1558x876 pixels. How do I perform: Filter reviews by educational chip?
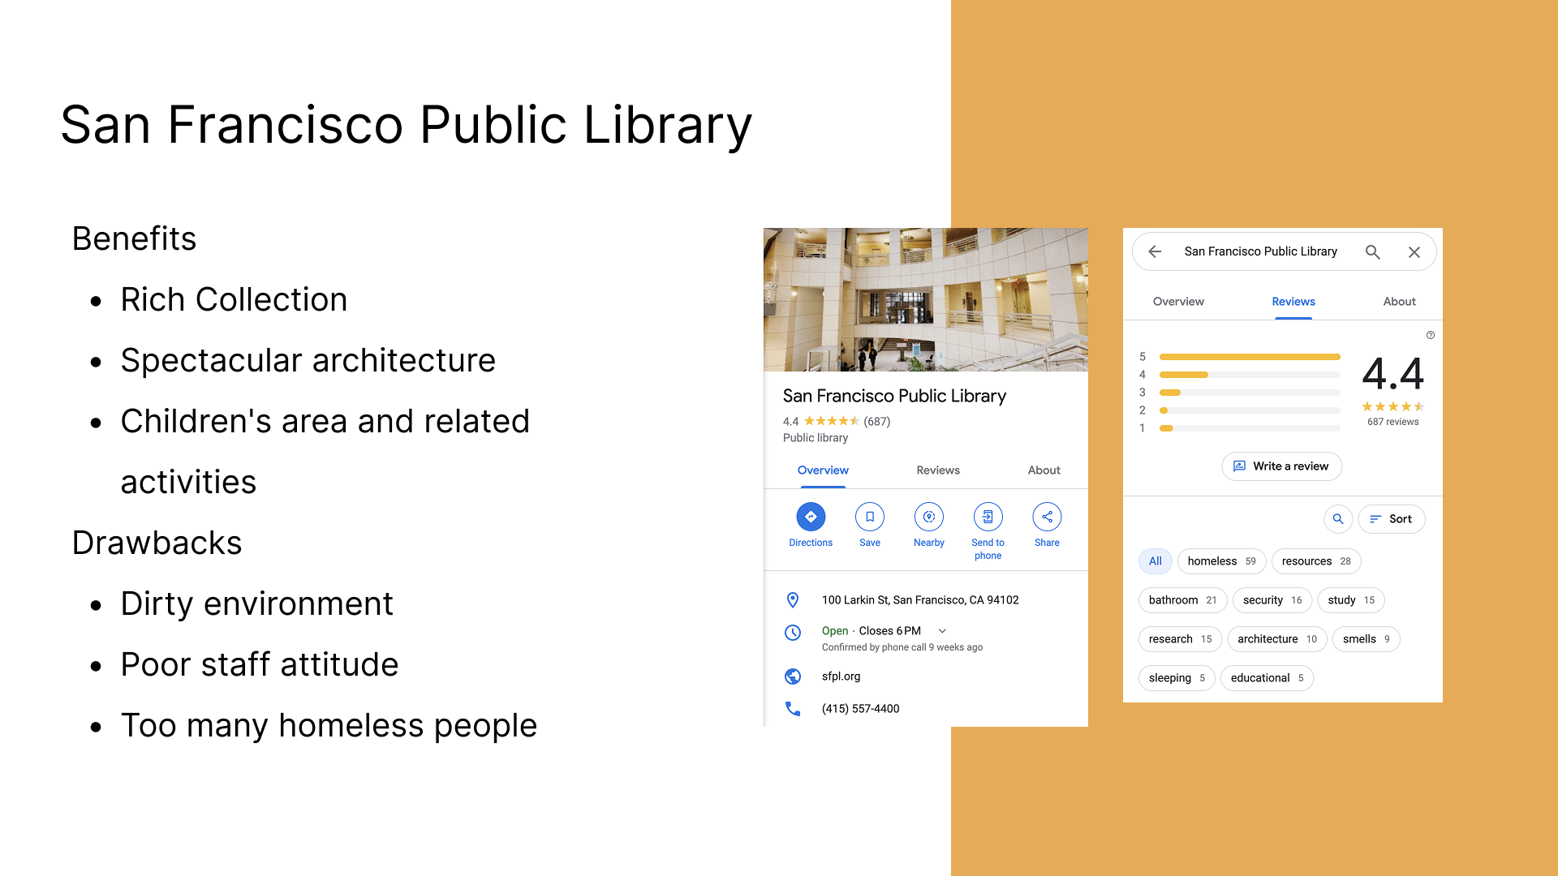coord(1267,678)
